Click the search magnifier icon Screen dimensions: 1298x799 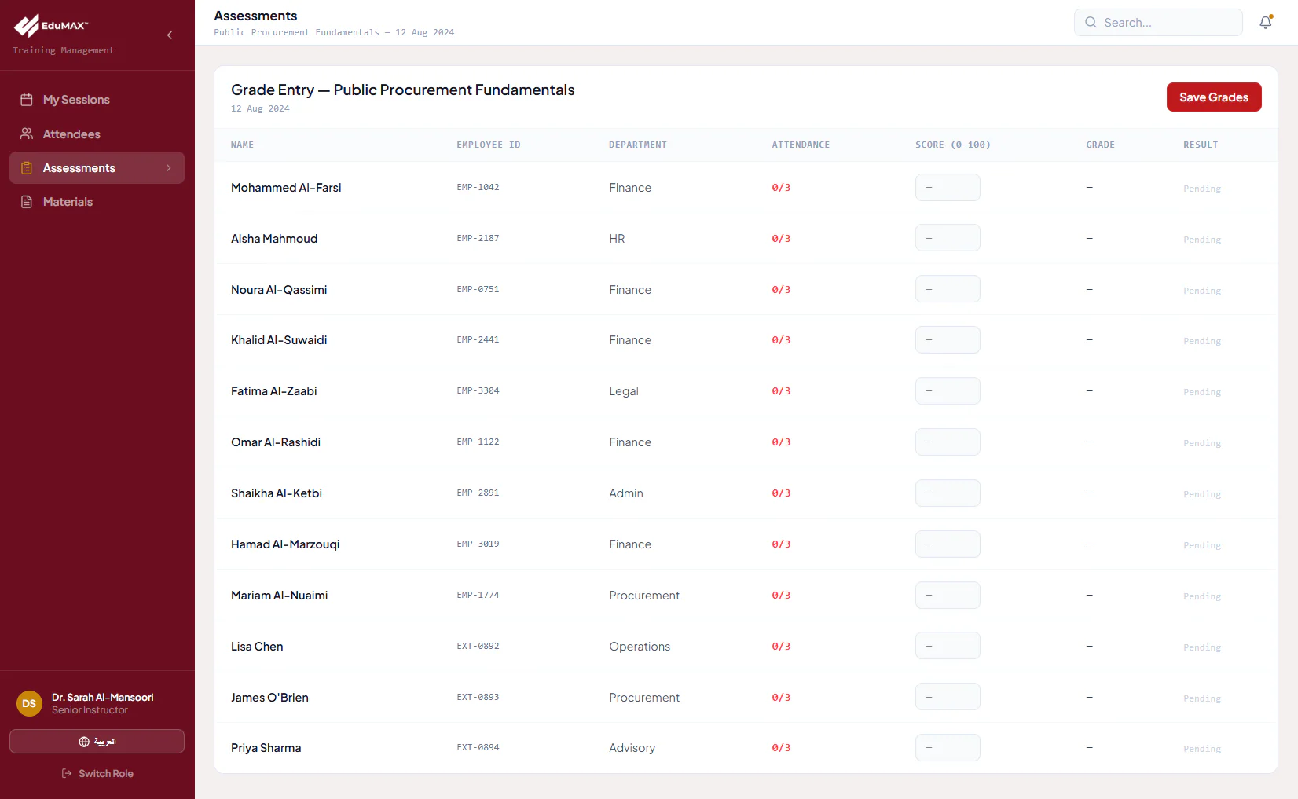pyautogui.click(x=1091, y=23)
